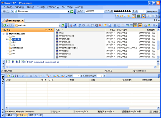Start the transfer queue play icon

(23, 76)
